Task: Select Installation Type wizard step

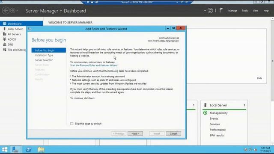Action: tap(44, 55)
